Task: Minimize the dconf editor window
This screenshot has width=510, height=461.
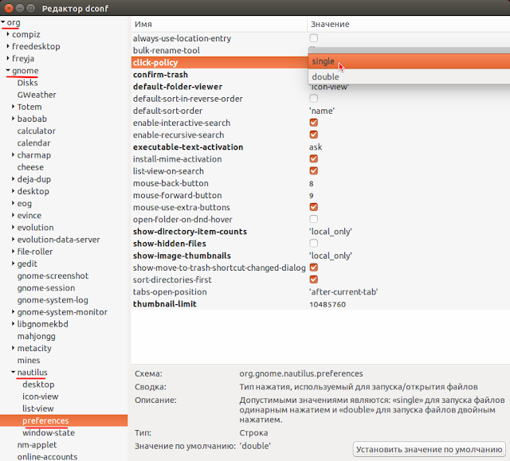Action: tap(20, 8)
